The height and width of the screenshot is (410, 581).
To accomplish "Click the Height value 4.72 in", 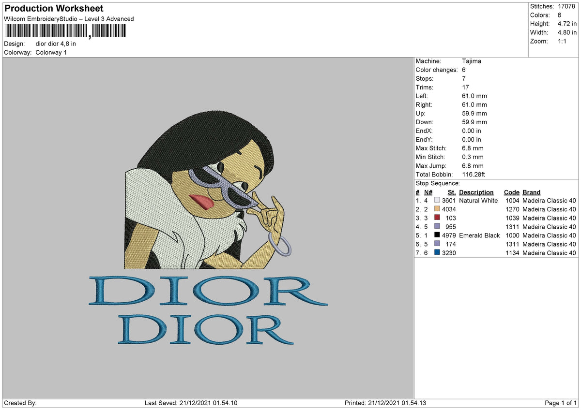I will coord(568,24).
